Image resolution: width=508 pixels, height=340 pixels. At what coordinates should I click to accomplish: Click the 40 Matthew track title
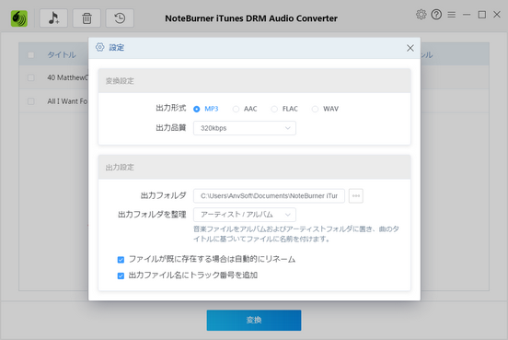(68, 77)
